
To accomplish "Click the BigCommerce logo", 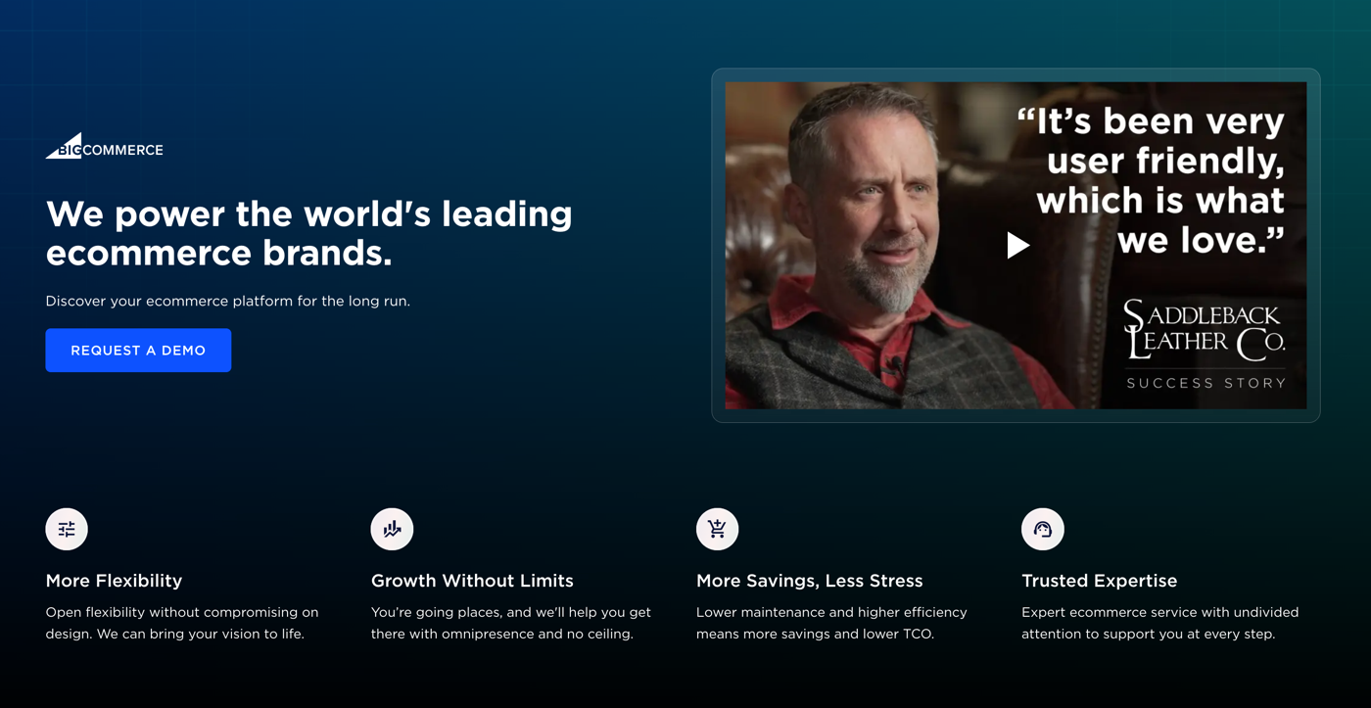I will point(105,146).
